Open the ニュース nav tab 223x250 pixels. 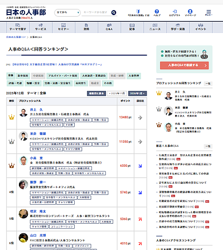[155, 27]
